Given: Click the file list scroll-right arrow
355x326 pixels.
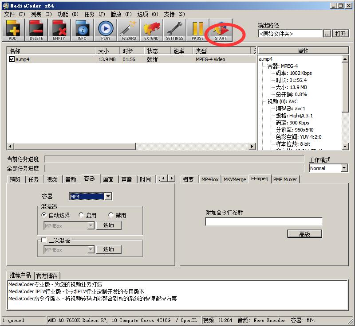Looking at the screenshot, I should [x=252, y=147].
